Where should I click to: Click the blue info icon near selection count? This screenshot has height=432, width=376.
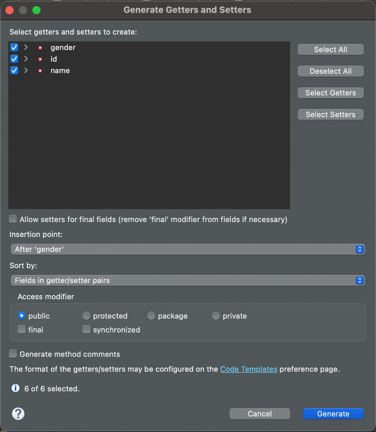click(x=15, y=388)
